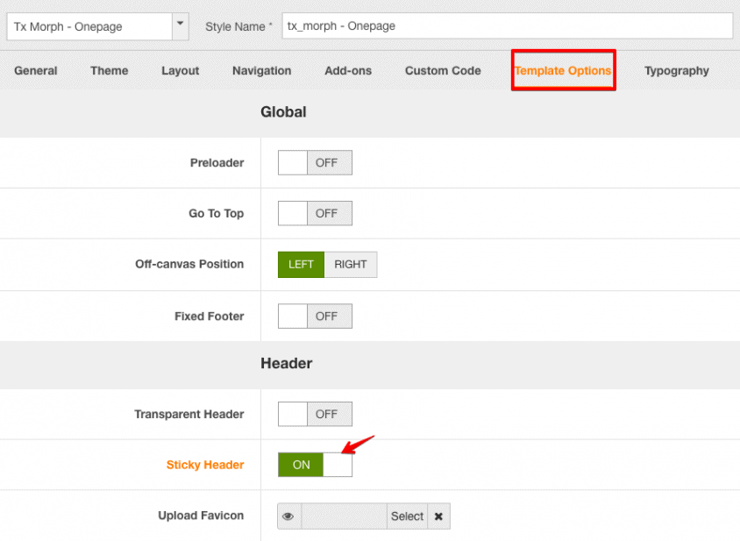
Task: Disable the Sticky Header switch
Action: [315, 465]
